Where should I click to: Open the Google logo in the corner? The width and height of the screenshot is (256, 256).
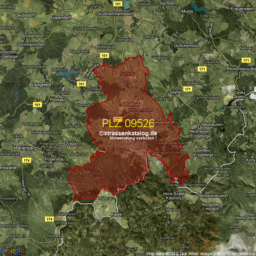point(12,250)
